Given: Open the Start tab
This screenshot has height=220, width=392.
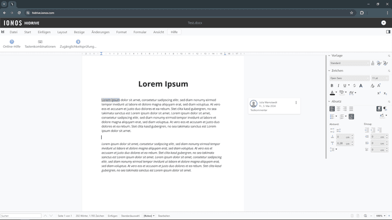Looking at the screenshot, I should point(28,32).
